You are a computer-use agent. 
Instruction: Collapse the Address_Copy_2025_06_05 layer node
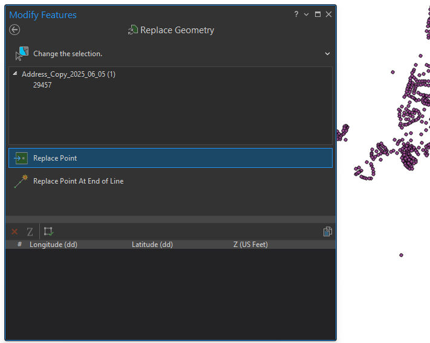tap(15, 74)
